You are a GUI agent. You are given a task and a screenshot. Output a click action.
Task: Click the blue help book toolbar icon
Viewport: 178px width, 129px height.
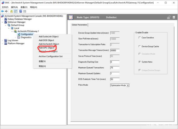pos(21,11)
